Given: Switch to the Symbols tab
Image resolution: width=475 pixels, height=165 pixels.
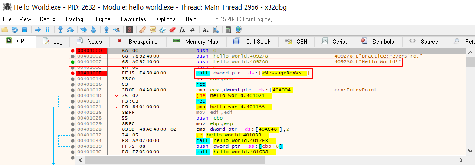Looking at the screenshot, I should pyautogui.click(x=378, y=42).
